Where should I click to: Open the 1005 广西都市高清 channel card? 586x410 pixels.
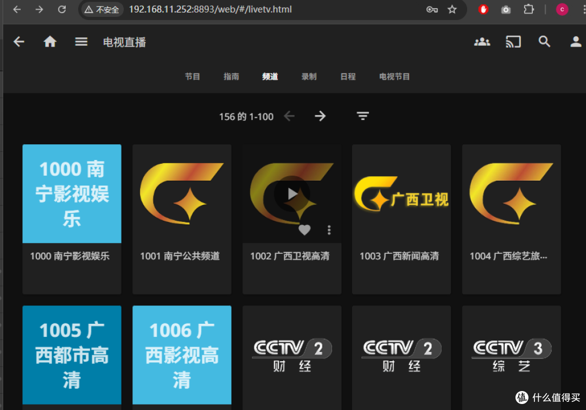72,355
